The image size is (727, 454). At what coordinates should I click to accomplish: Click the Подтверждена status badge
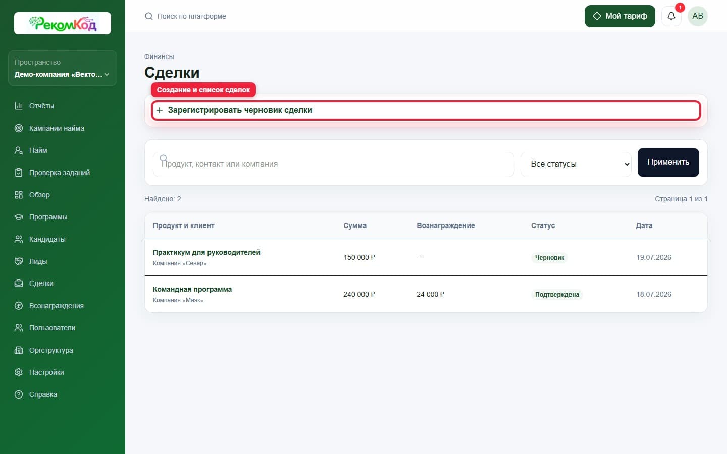tap(557, 295)
